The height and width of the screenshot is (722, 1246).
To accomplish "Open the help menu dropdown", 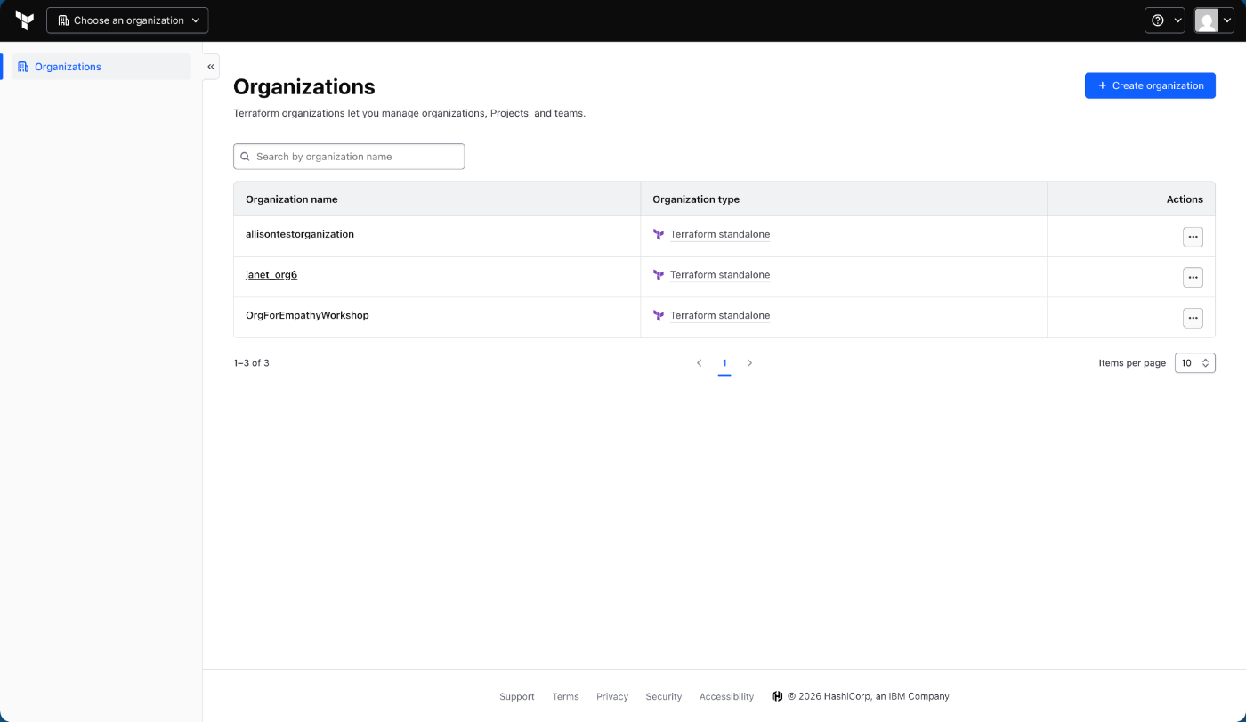I will tap(1165, 20).
